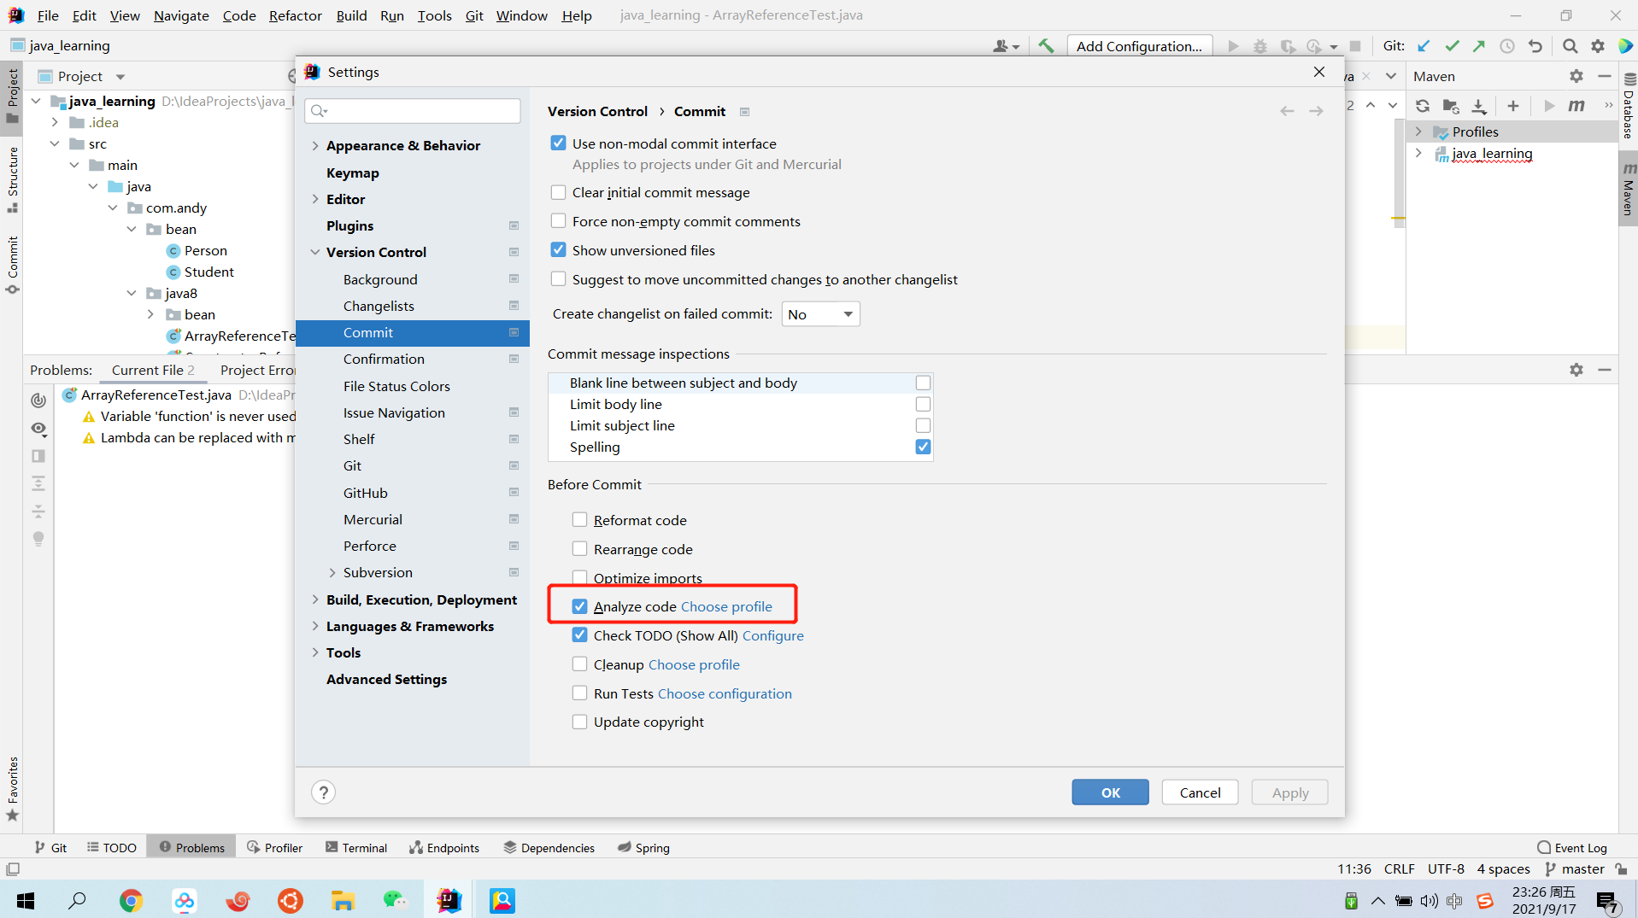This screenshot has width=1638, height=918.
Task: Open the Profiler tool window tab
Action: point(274,848)
